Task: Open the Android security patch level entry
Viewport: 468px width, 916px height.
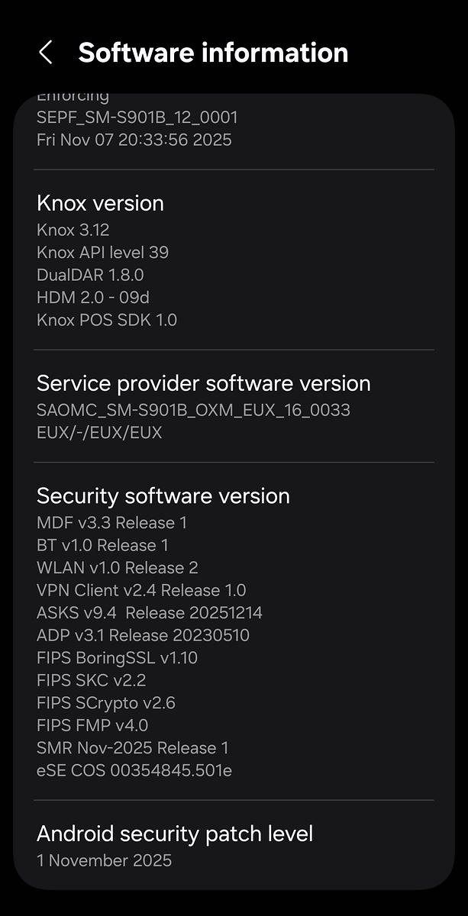Action: point(175,834)
